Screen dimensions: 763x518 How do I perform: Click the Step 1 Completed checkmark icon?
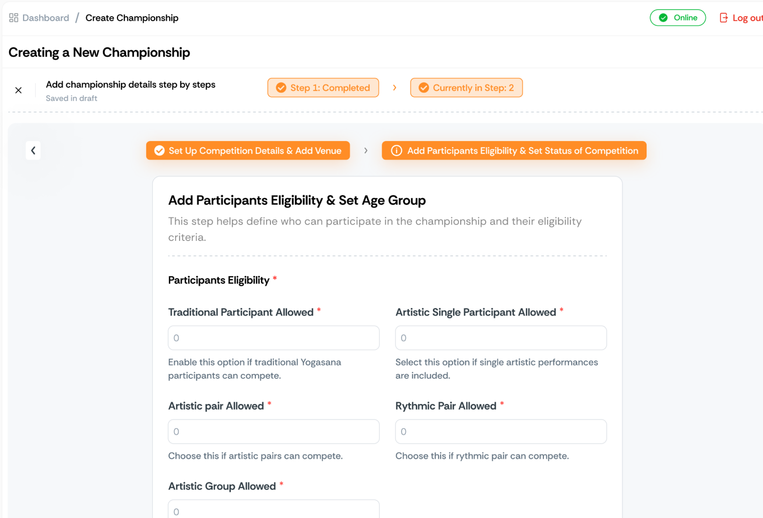(281, 88)
